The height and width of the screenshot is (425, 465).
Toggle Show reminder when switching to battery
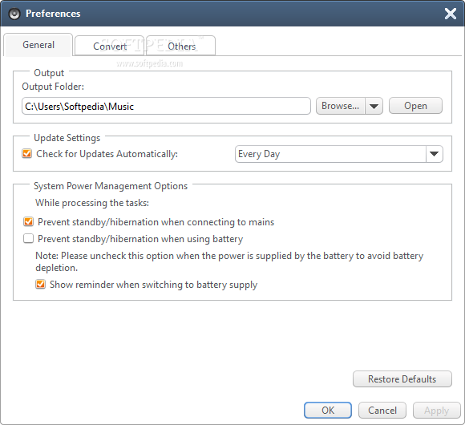pyautogui.click(x=40, y=284)
